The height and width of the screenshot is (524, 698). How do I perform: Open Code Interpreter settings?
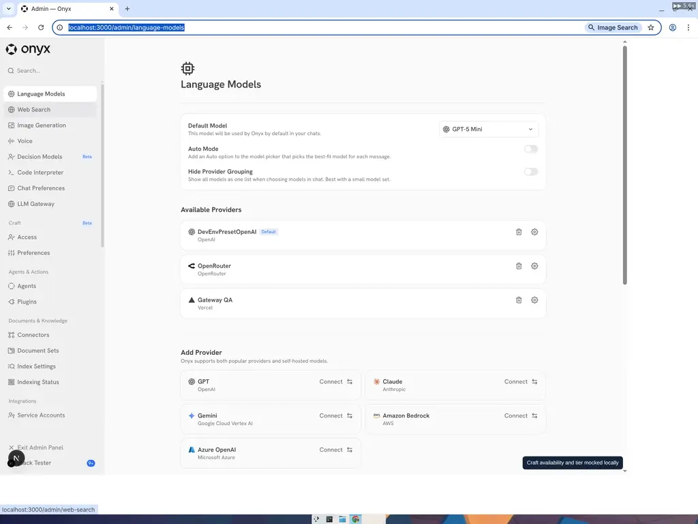tap(50, 173)
